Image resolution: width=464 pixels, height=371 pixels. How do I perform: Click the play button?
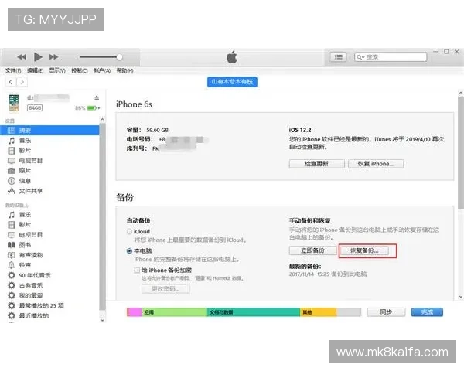(x=38, y=56)
